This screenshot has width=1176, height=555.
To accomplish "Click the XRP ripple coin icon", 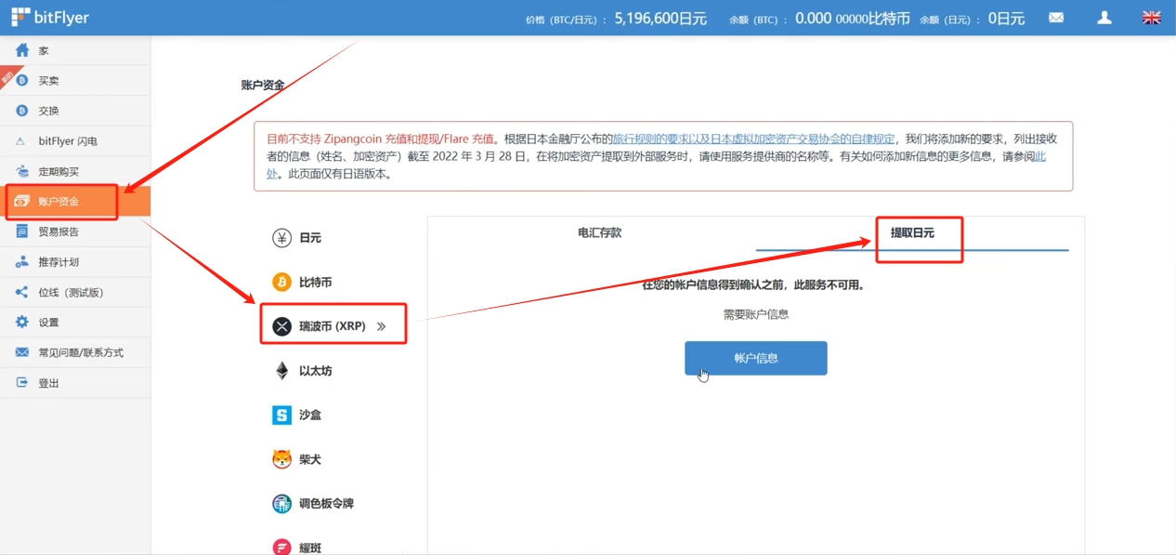I will click(281, 326).
